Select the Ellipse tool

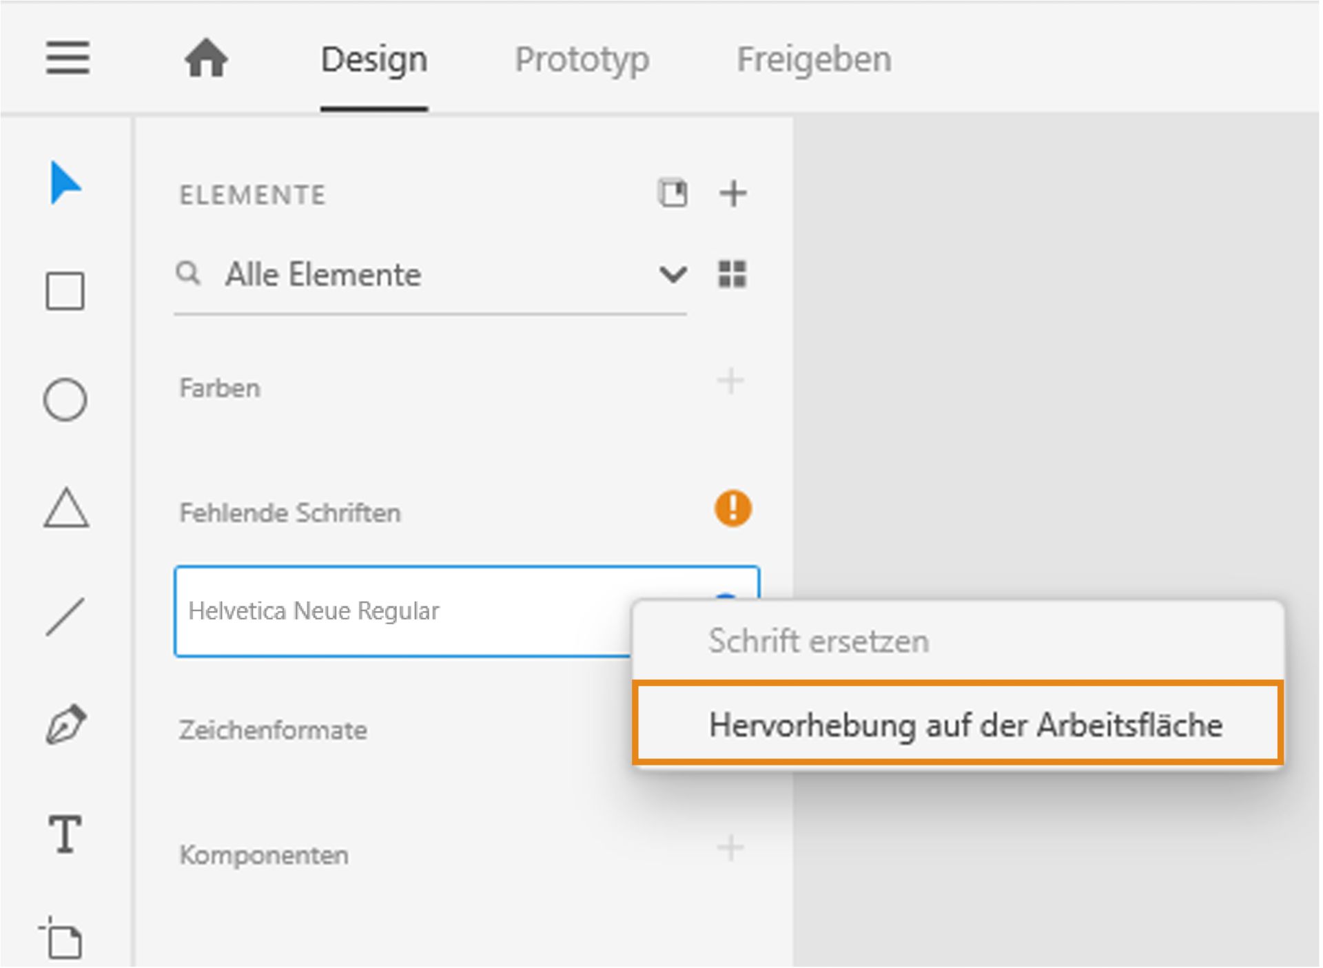point(66,400)
